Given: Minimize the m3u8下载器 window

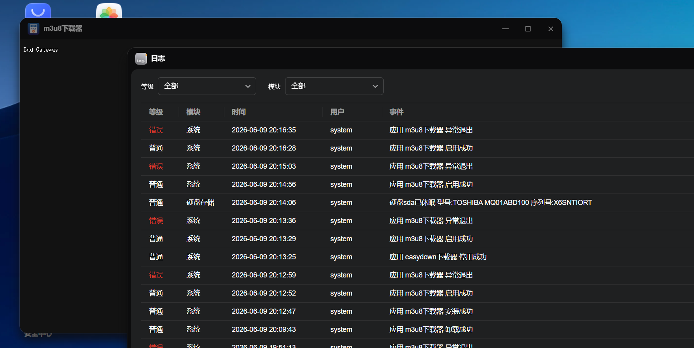Looking at the screenshot, I should 506,29.
